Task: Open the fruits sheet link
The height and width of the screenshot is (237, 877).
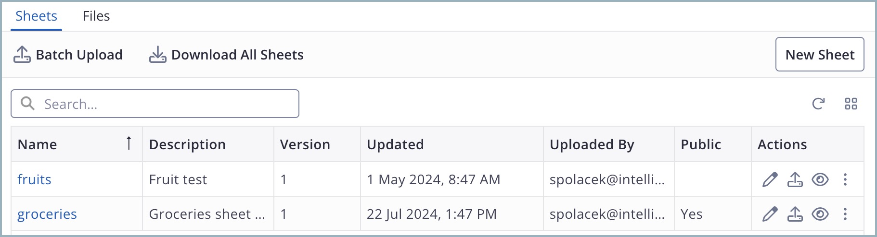Action: 34,179
